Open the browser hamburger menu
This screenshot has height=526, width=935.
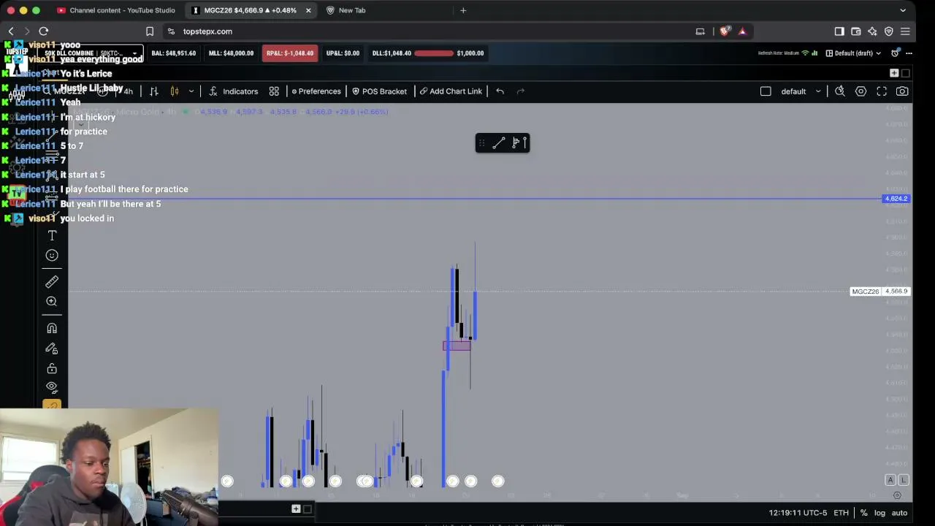click(905, 31)
